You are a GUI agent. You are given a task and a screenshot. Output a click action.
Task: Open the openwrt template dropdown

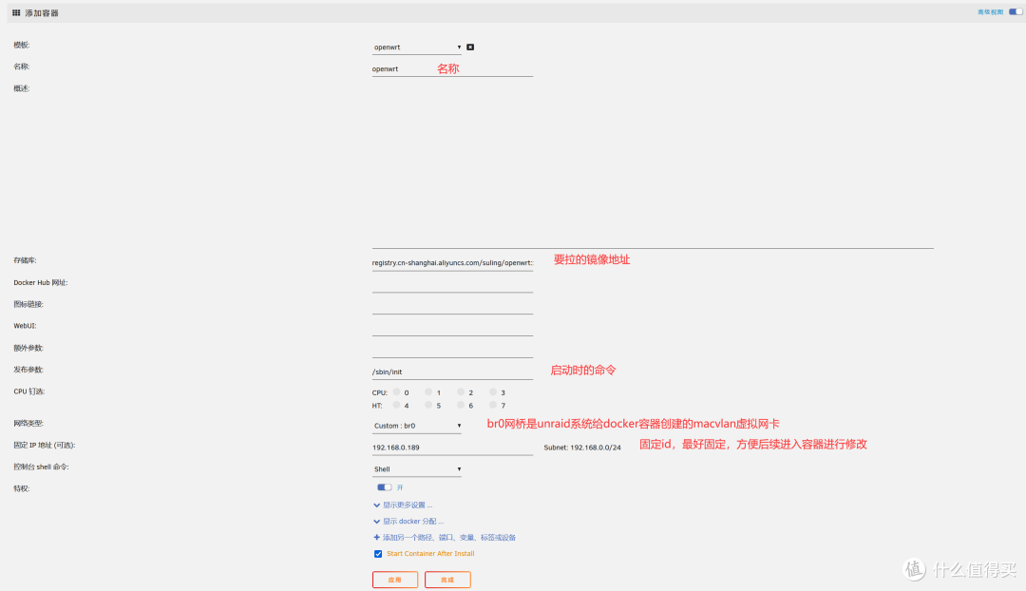[x=417, y=47]
